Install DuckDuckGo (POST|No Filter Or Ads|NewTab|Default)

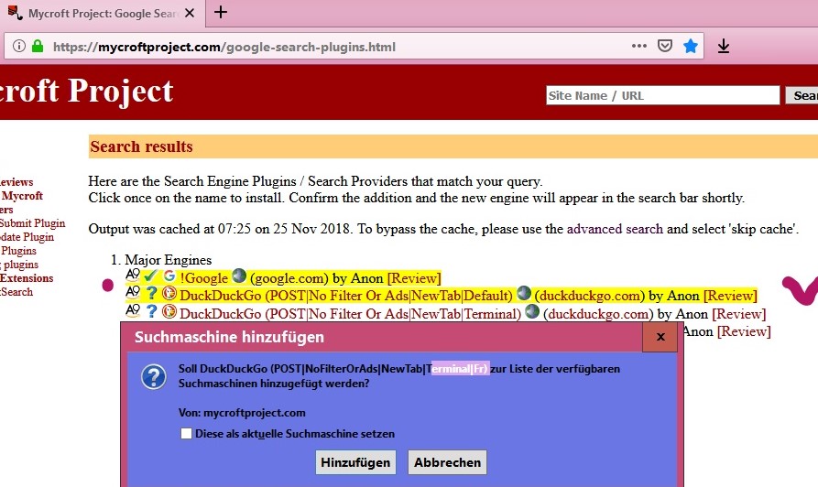point(346,296)
